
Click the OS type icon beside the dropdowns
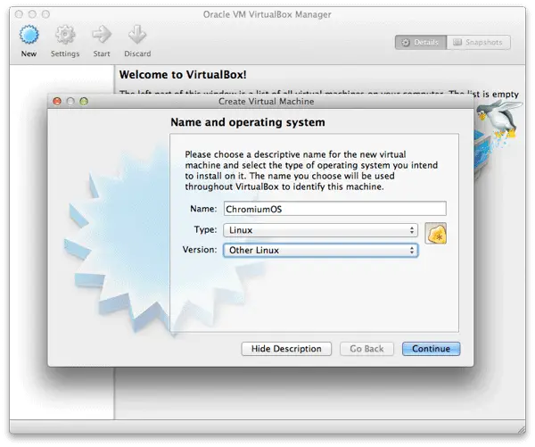point(436,233)
